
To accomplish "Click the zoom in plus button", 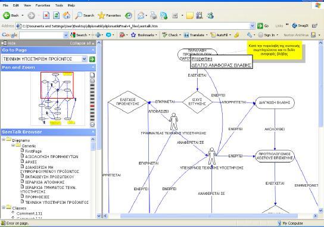I will [92, 81].
